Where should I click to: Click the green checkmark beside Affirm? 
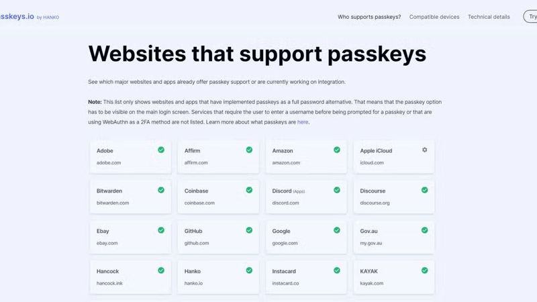click(x=249, y=150)
